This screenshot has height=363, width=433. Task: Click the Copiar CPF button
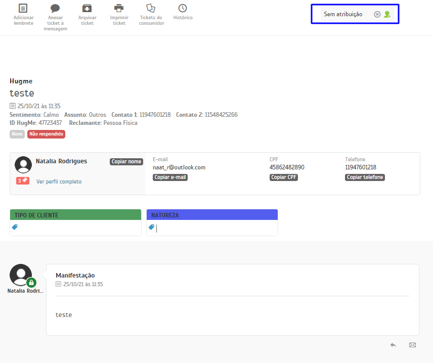pyautogui.click(x=284, y=177)
